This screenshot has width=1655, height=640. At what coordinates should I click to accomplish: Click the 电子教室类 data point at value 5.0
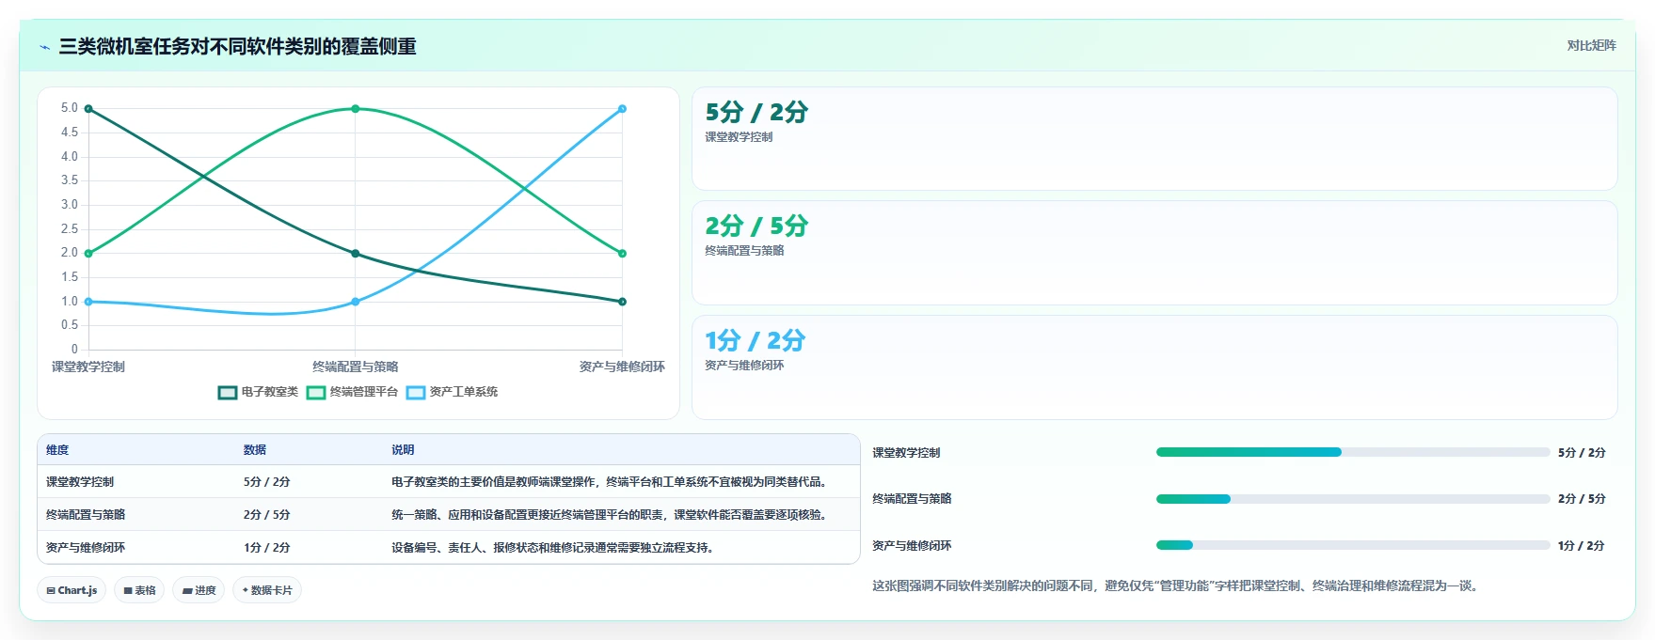(88, 109)
